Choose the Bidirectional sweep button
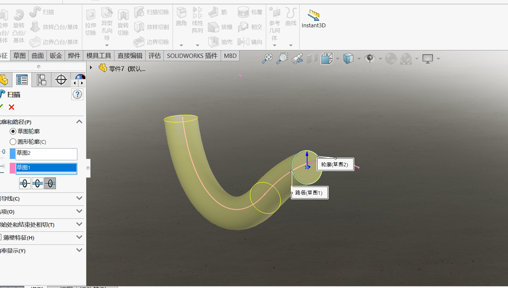This screenshot has height=288, width=508. 38,184
